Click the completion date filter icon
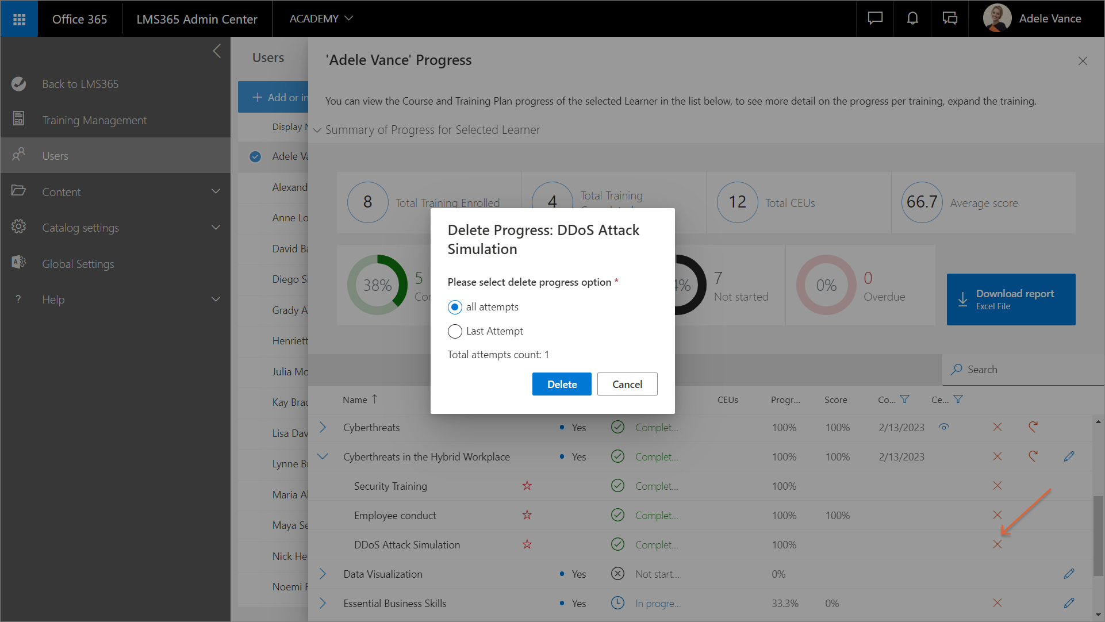This screenshot has height=622, width=1105. tap(905, 400)
